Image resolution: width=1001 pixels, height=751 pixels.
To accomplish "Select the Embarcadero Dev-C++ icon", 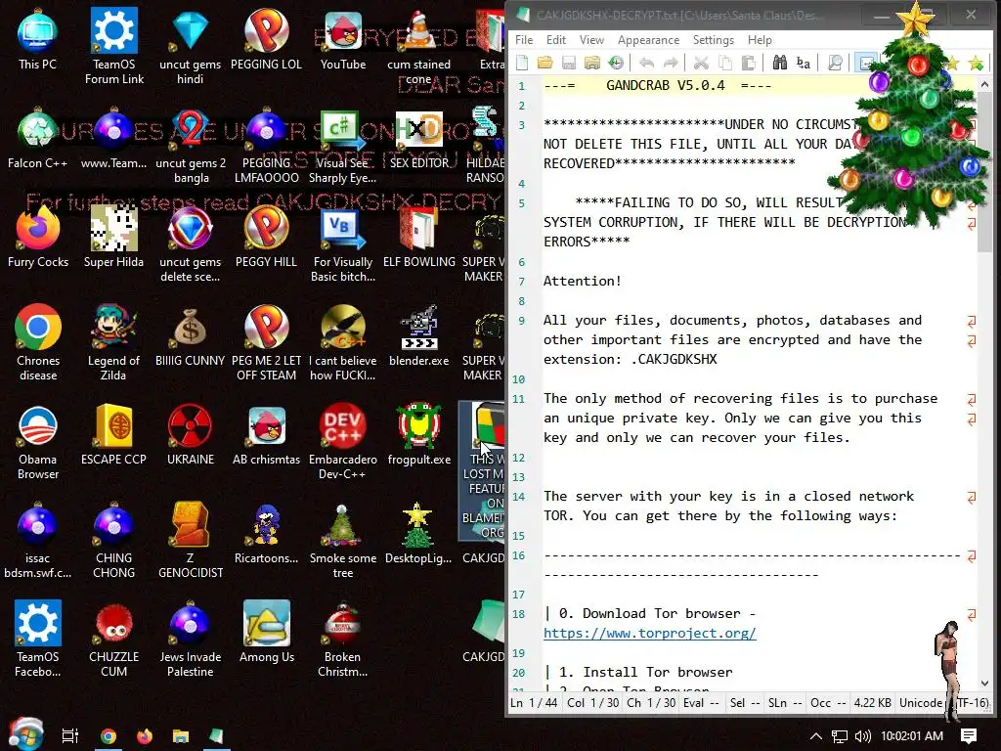I will [343, 442].
